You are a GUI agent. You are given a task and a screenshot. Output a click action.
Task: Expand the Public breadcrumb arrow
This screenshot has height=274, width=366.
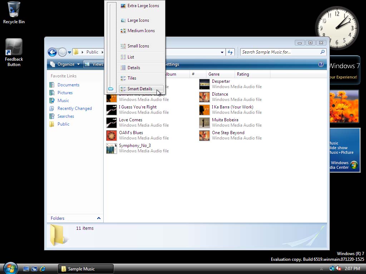[x=102, y=52]
